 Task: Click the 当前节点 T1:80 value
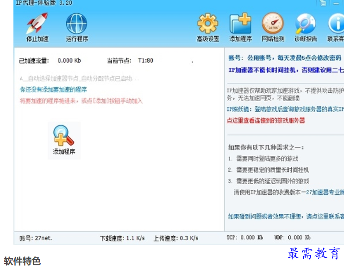pyautogui.click(x=146, y=60)
